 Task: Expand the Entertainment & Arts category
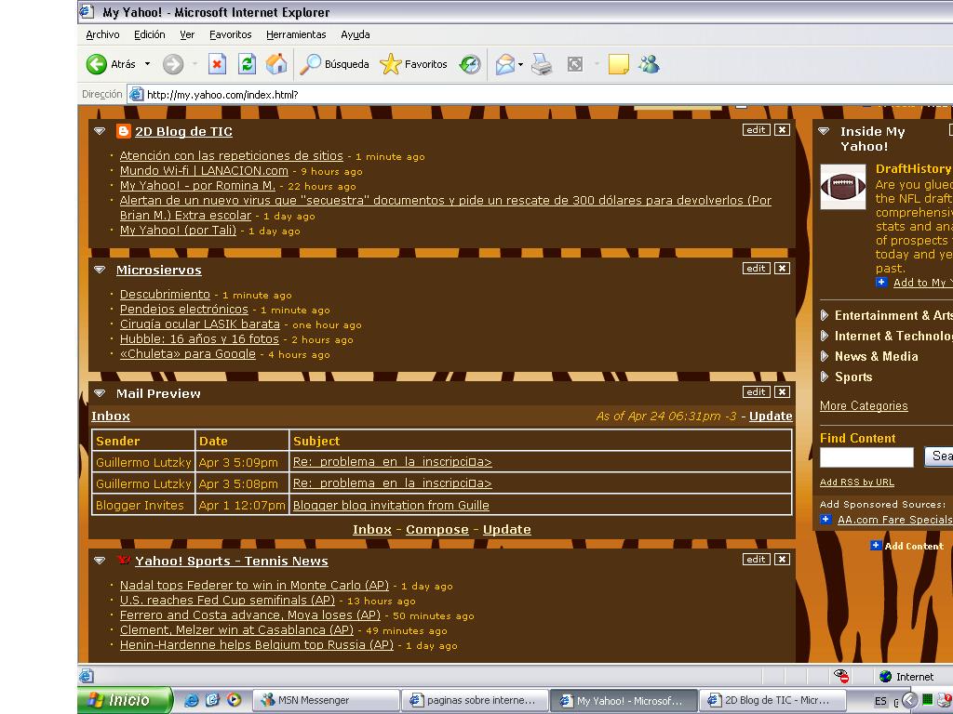825,315
